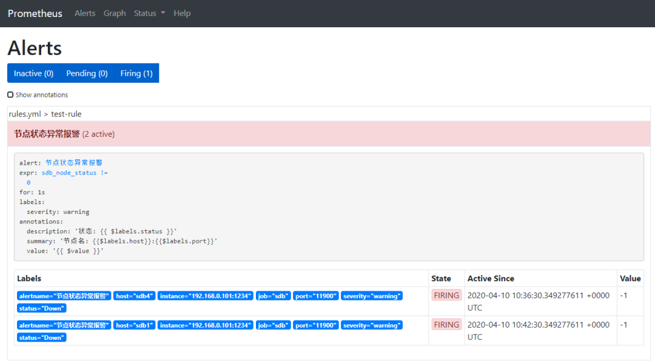Open the Prometheus home brand link
The image size is (655, 364).
[35, 13]
